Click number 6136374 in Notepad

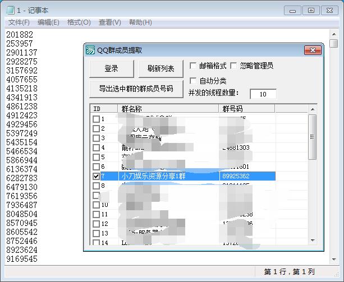tap(22, 169)
